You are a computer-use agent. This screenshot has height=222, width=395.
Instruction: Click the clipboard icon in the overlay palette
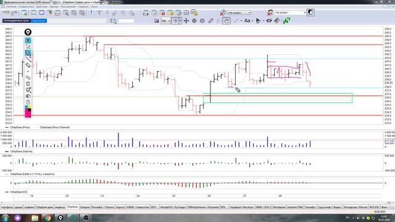pyautogui.click(x=28, y=102)
